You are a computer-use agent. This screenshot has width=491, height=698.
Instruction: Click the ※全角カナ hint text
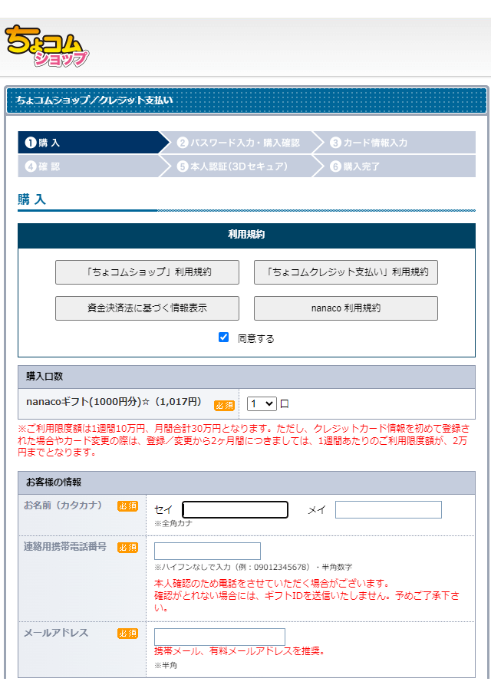pos(173,523)
